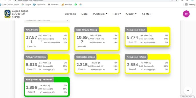Open the Kontak menu item
The height and width of the screenshot is (98, 196).
click(x=147, y=14)
